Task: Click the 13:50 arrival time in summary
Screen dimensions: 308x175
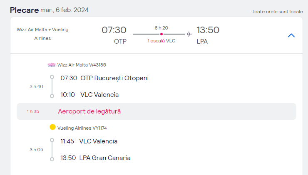Action: [x=208, y=30]
